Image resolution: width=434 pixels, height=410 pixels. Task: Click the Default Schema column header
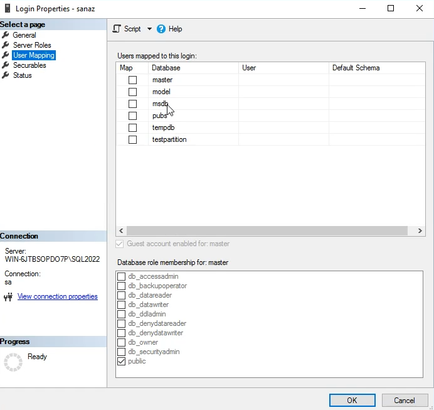pos(377,68)
